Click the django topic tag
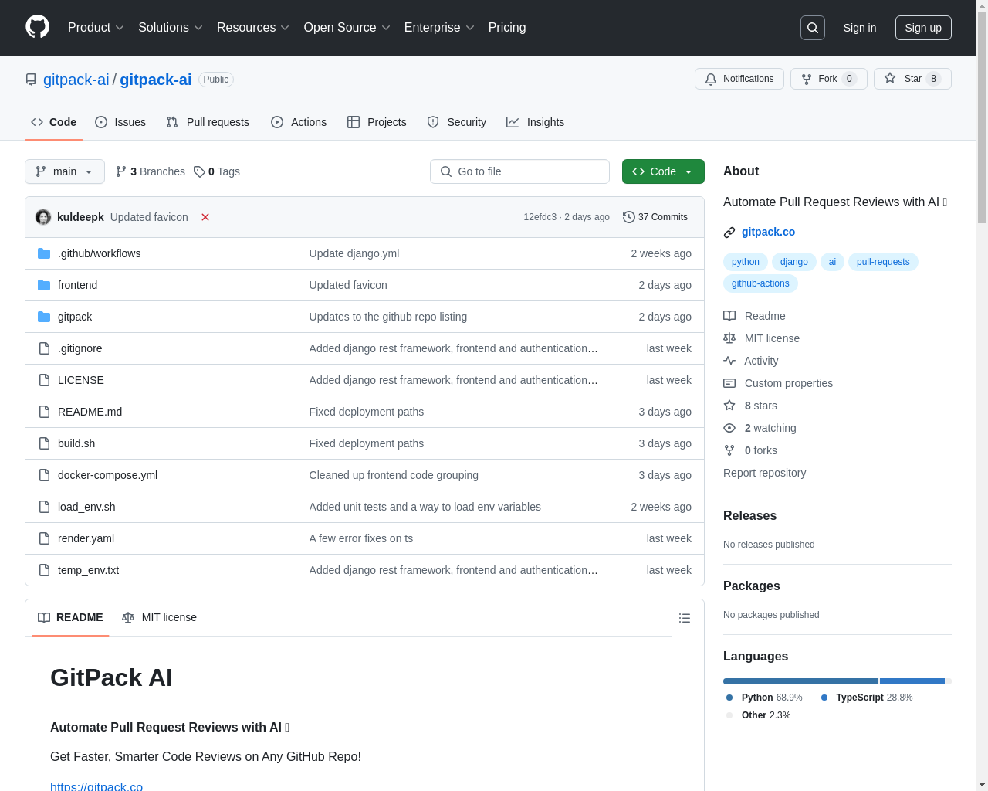This screenshot has height=791, width=988. pos(794,262)
